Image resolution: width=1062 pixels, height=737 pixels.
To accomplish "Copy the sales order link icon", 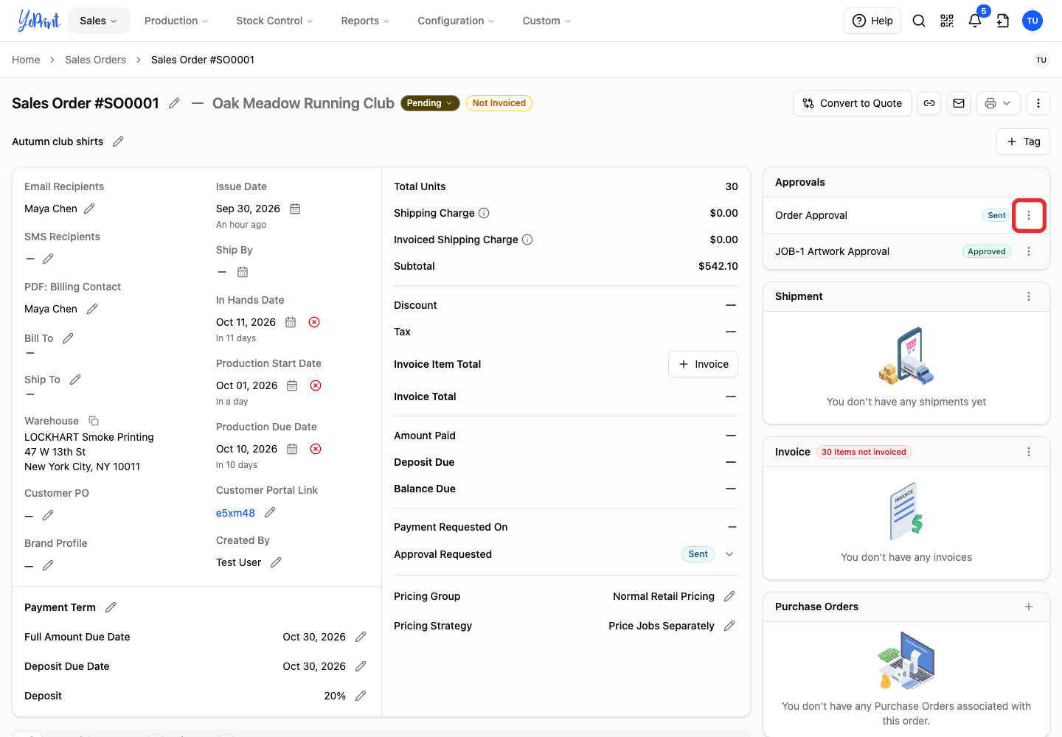I will point(929,103).
